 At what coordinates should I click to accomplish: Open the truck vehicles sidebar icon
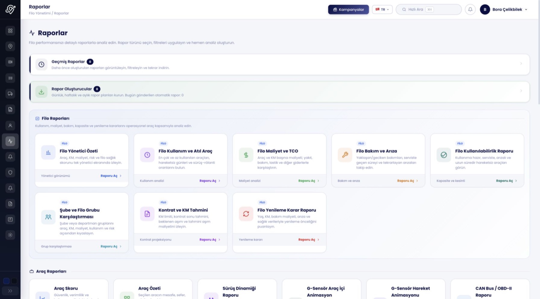coord(10,94)
